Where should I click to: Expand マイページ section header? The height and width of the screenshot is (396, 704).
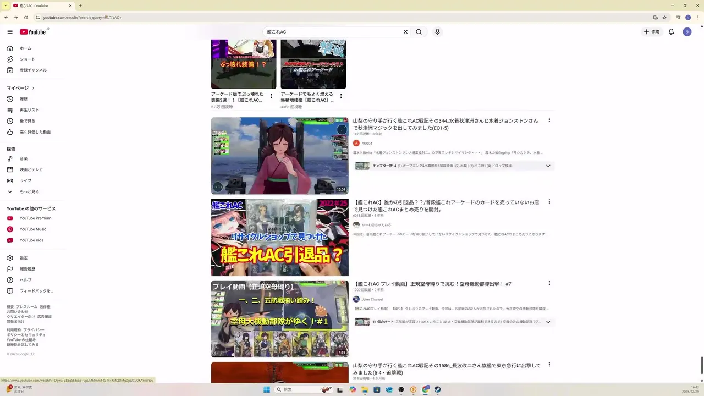[x=20, y=88]
